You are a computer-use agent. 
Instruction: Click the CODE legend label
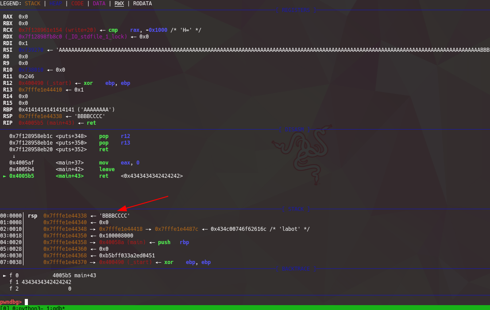coord(77,4)
